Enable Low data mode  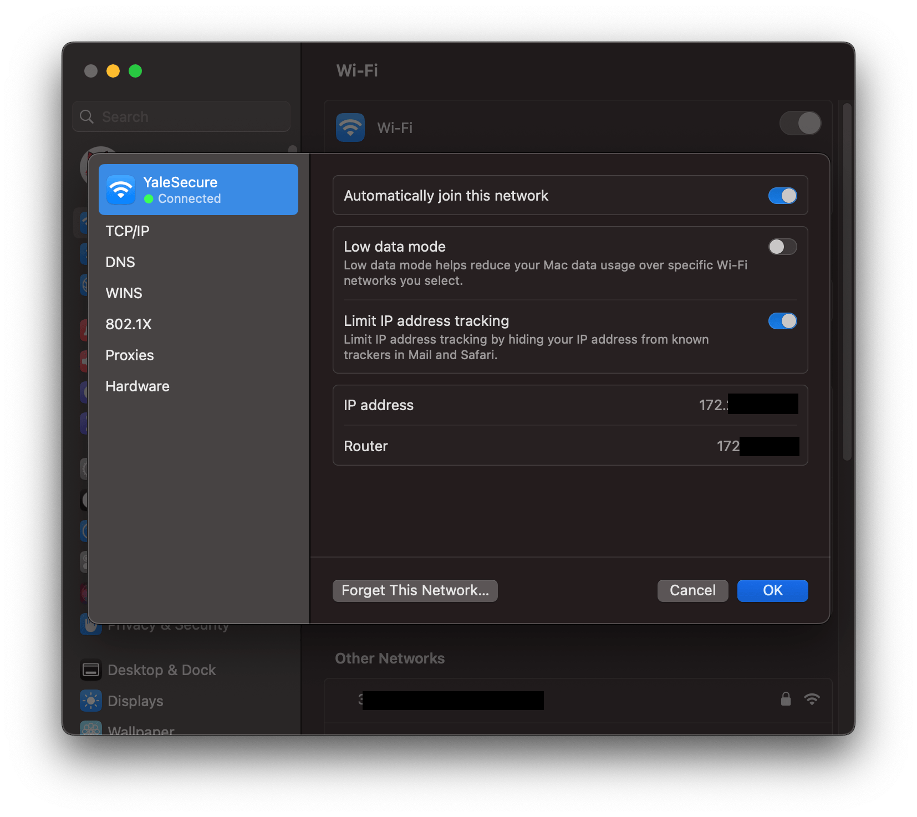point(783,247)
